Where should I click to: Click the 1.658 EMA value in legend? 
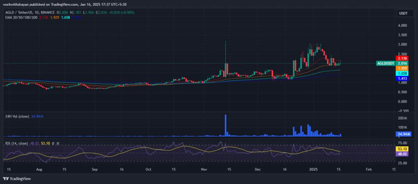66,18
